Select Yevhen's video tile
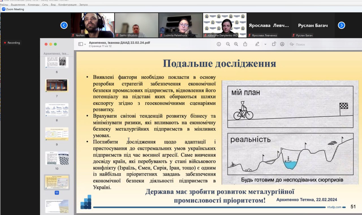The image size is (362, 215). pos(92,25)
